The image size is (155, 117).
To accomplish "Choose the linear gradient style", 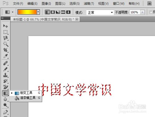I will click(47, 12).
